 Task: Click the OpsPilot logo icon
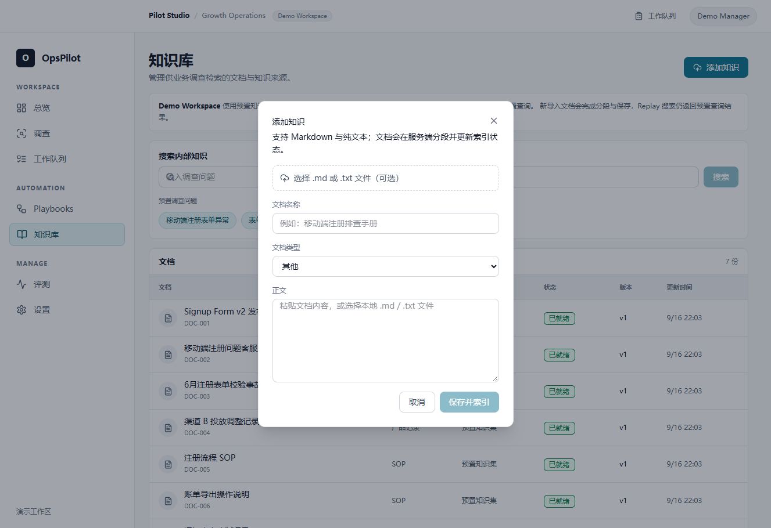(26, 58)
